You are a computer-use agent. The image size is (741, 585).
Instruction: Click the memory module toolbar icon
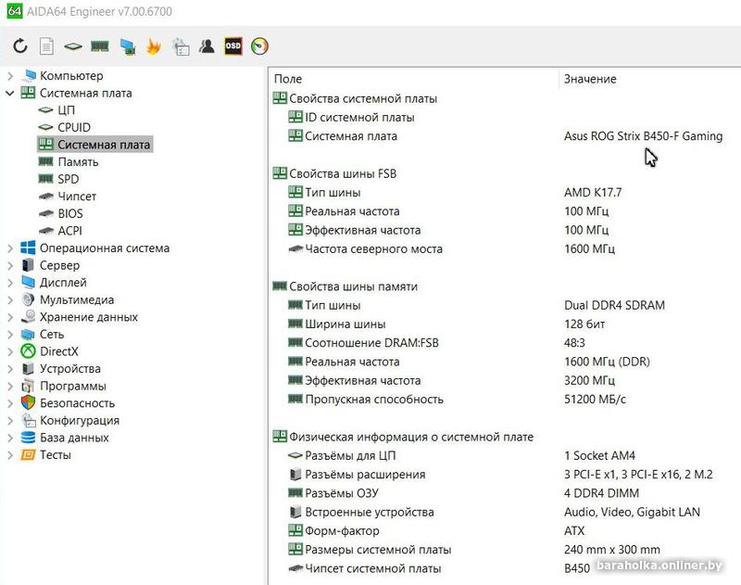tap(100, 46)
